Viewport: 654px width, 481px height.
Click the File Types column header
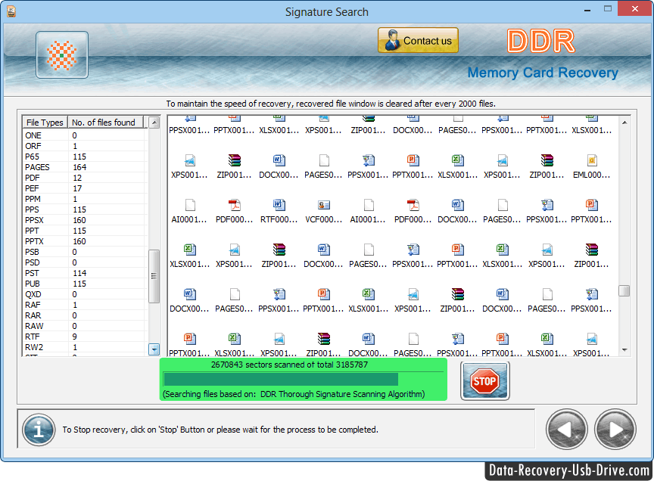45,122
